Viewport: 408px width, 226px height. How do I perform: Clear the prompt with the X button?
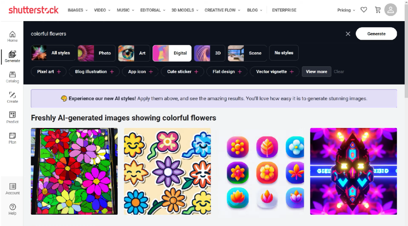pos(348,34)
